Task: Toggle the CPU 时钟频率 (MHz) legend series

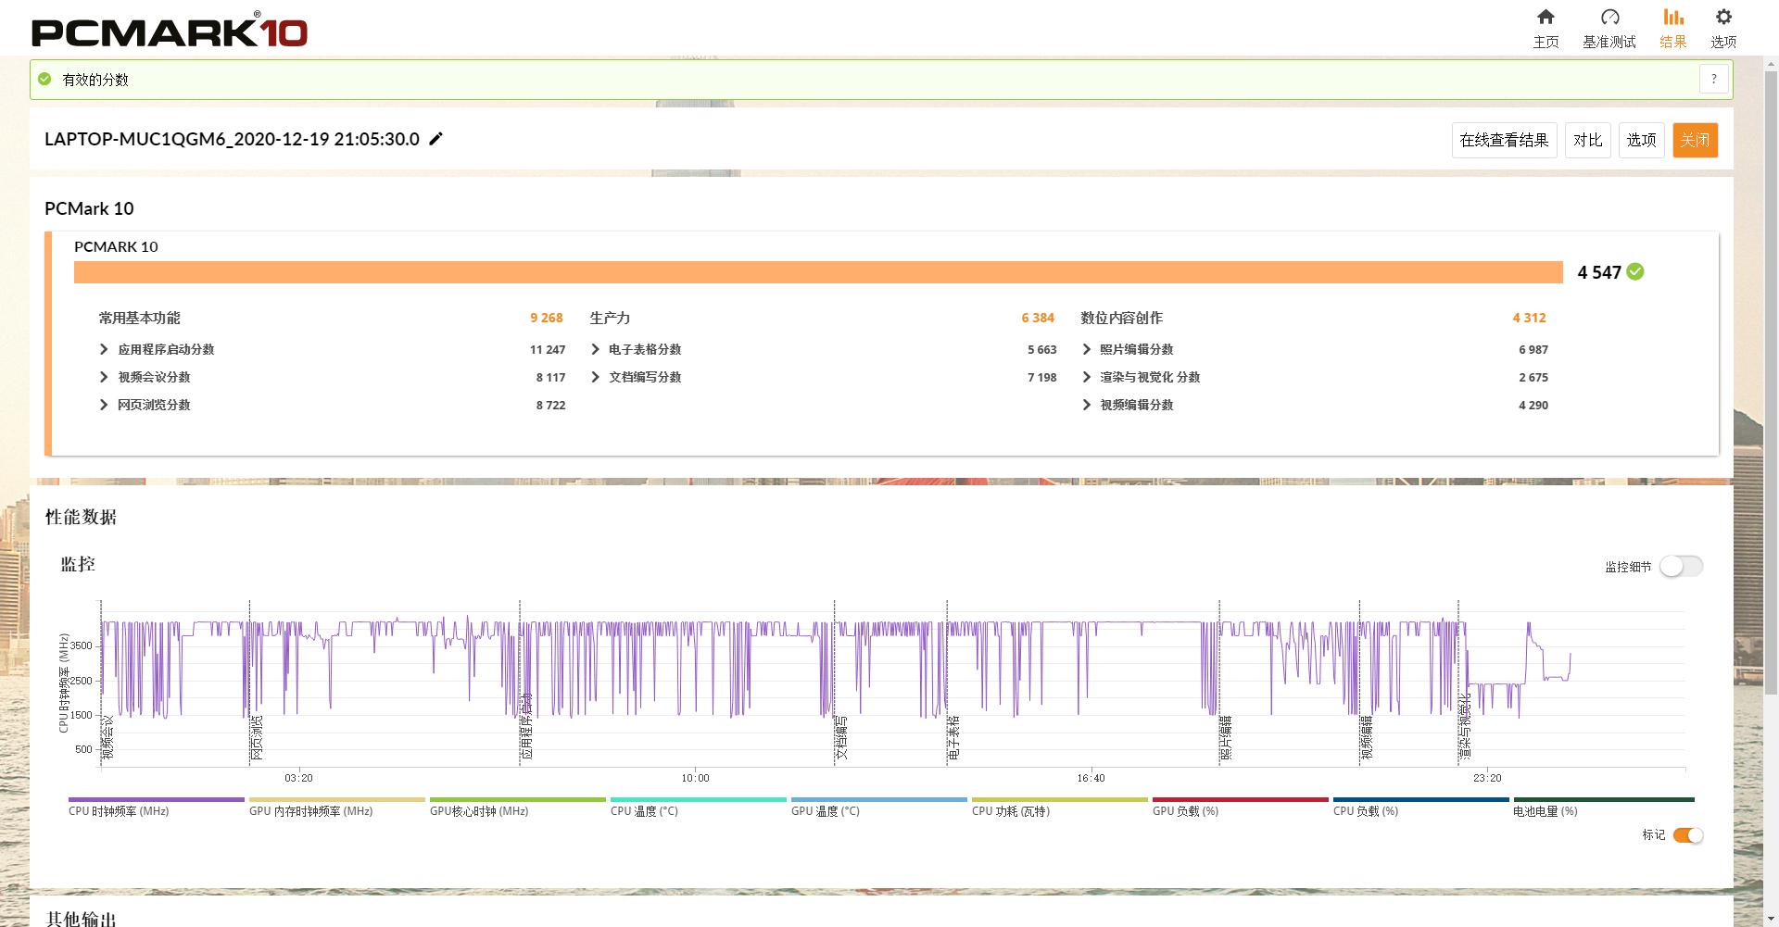Action: pos(156,799)
